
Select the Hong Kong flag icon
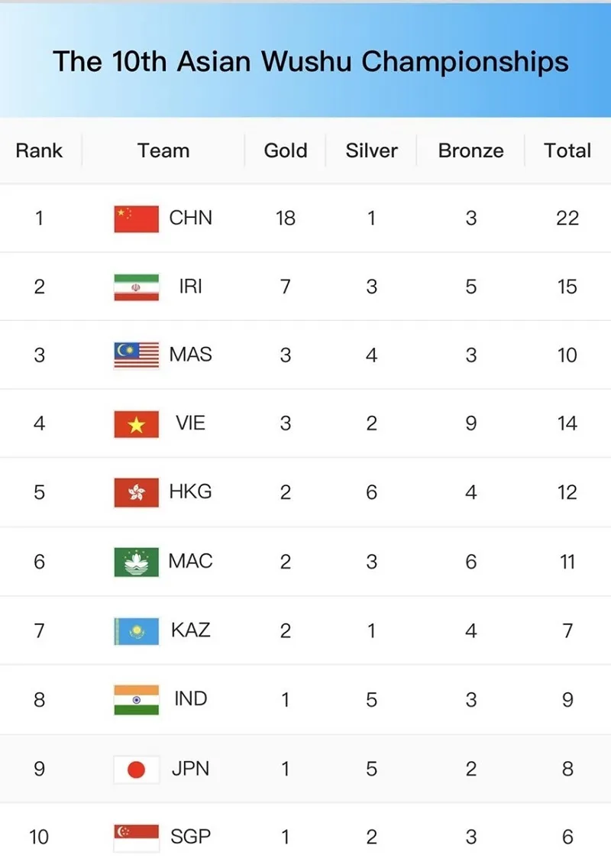[136, 493]
